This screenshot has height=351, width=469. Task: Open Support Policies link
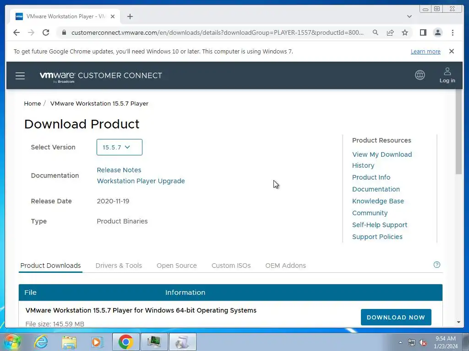pyautogui.click(x=377, y=237)
